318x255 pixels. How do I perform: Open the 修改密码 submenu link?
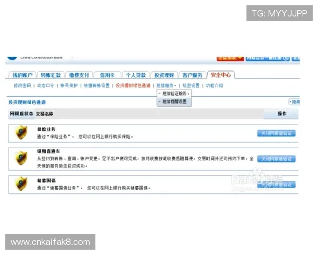pos(22,86)
